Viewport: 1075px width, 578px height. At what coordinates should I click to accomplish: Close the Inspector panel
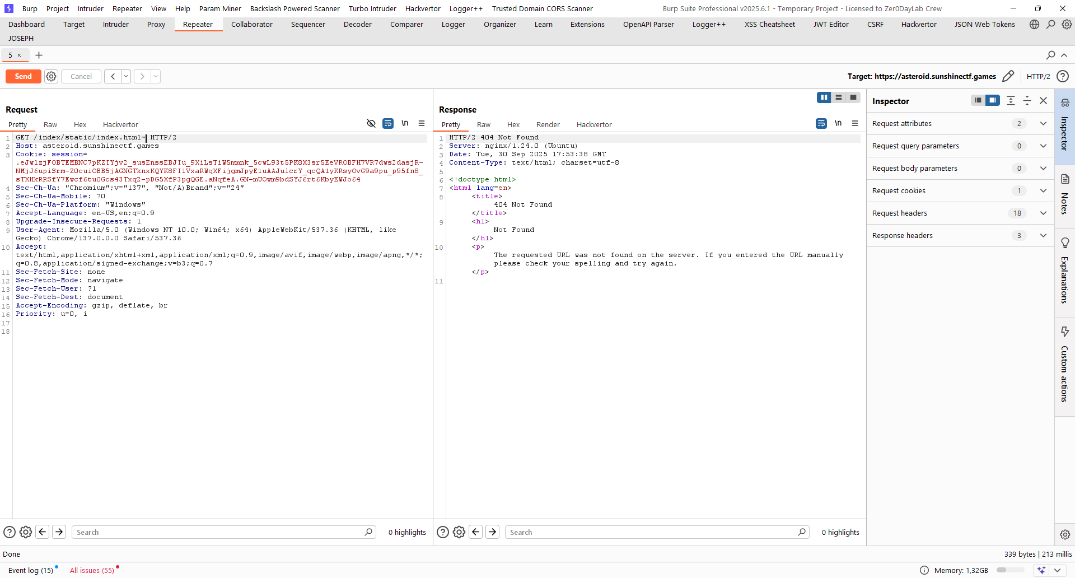[1043, 100]
